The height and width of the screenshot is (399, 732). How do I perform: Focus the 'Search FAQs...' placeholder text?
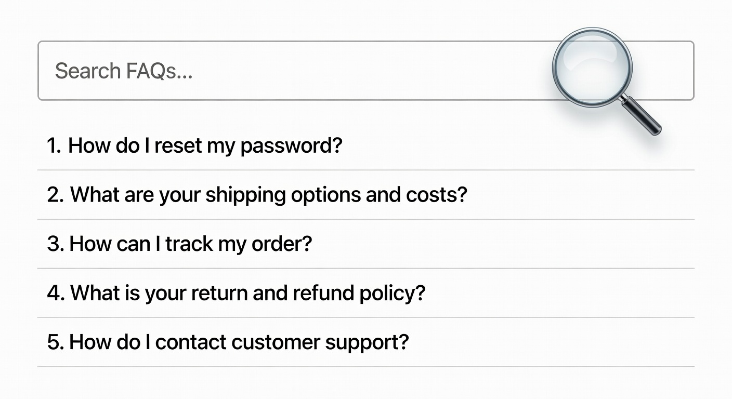click(x=124, y=71)
